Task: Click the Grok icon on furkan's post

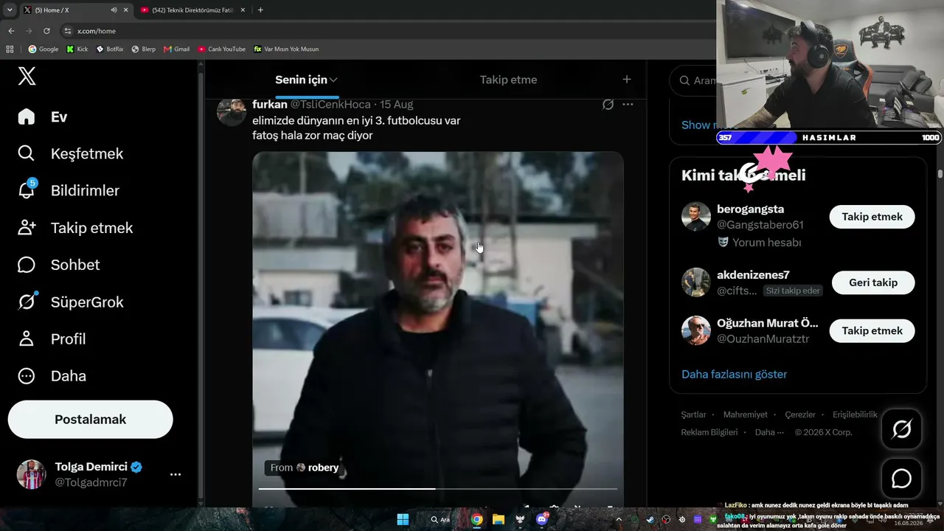Action: (608, 105)
